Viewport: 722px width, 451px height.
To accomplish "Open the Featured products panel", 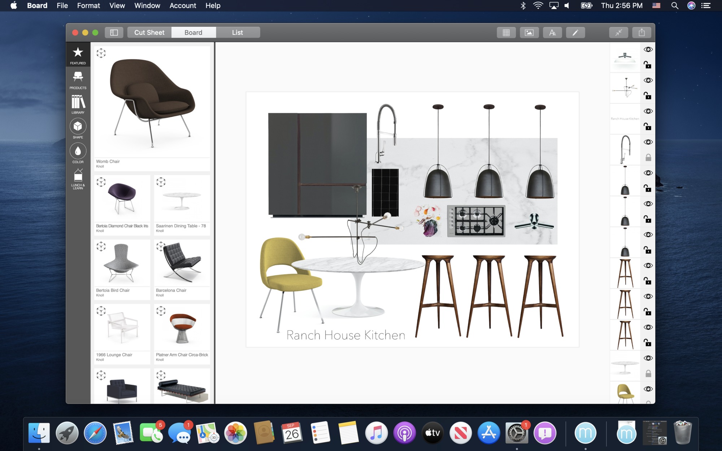I will pos(78,55).
